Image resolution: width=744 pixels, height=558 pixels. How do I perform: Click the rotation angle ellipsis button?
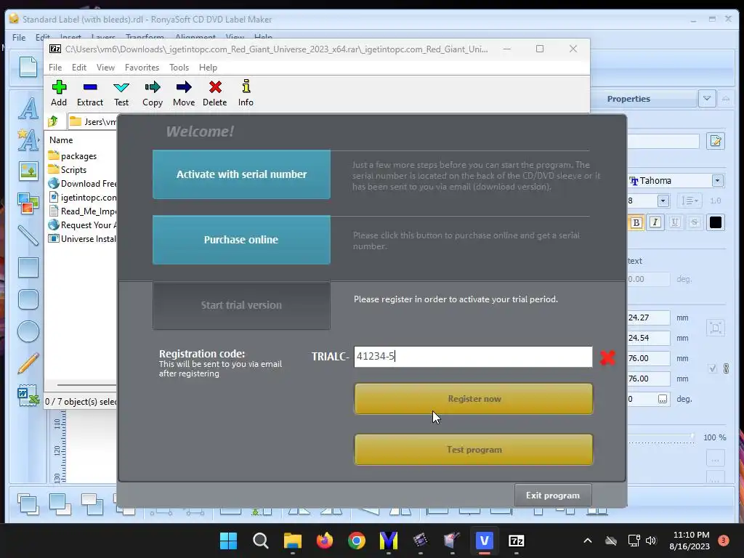click(x=663, y=399)
